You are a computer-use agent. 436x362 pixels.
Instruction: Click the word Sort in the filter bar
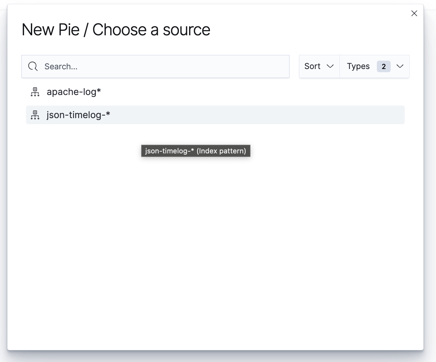(312, 66)
